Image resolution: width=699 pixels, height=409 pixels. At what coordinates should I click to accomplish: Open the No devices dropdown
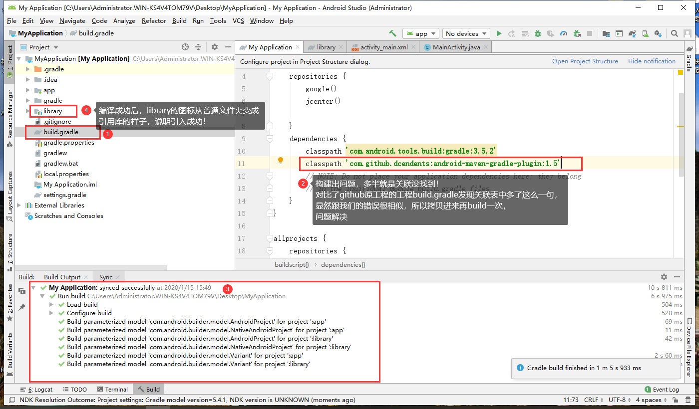tap(466, 33)
